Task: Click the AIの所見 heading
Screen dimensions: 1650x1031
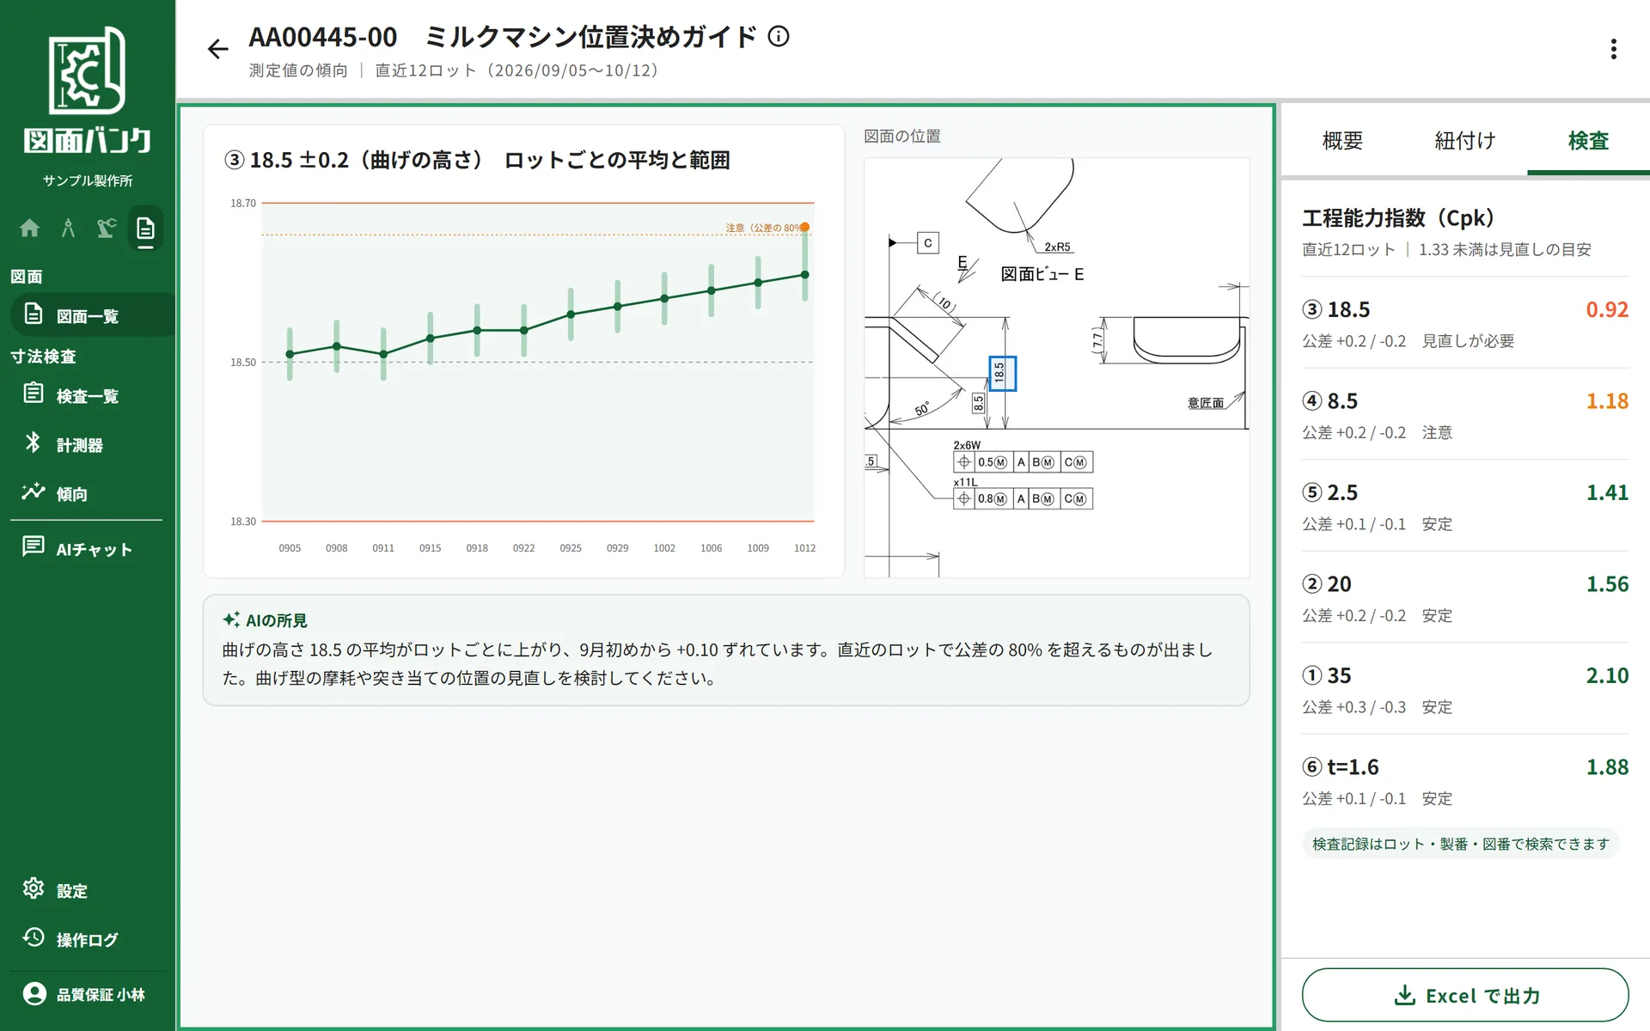Action: (x=265, y=619)
